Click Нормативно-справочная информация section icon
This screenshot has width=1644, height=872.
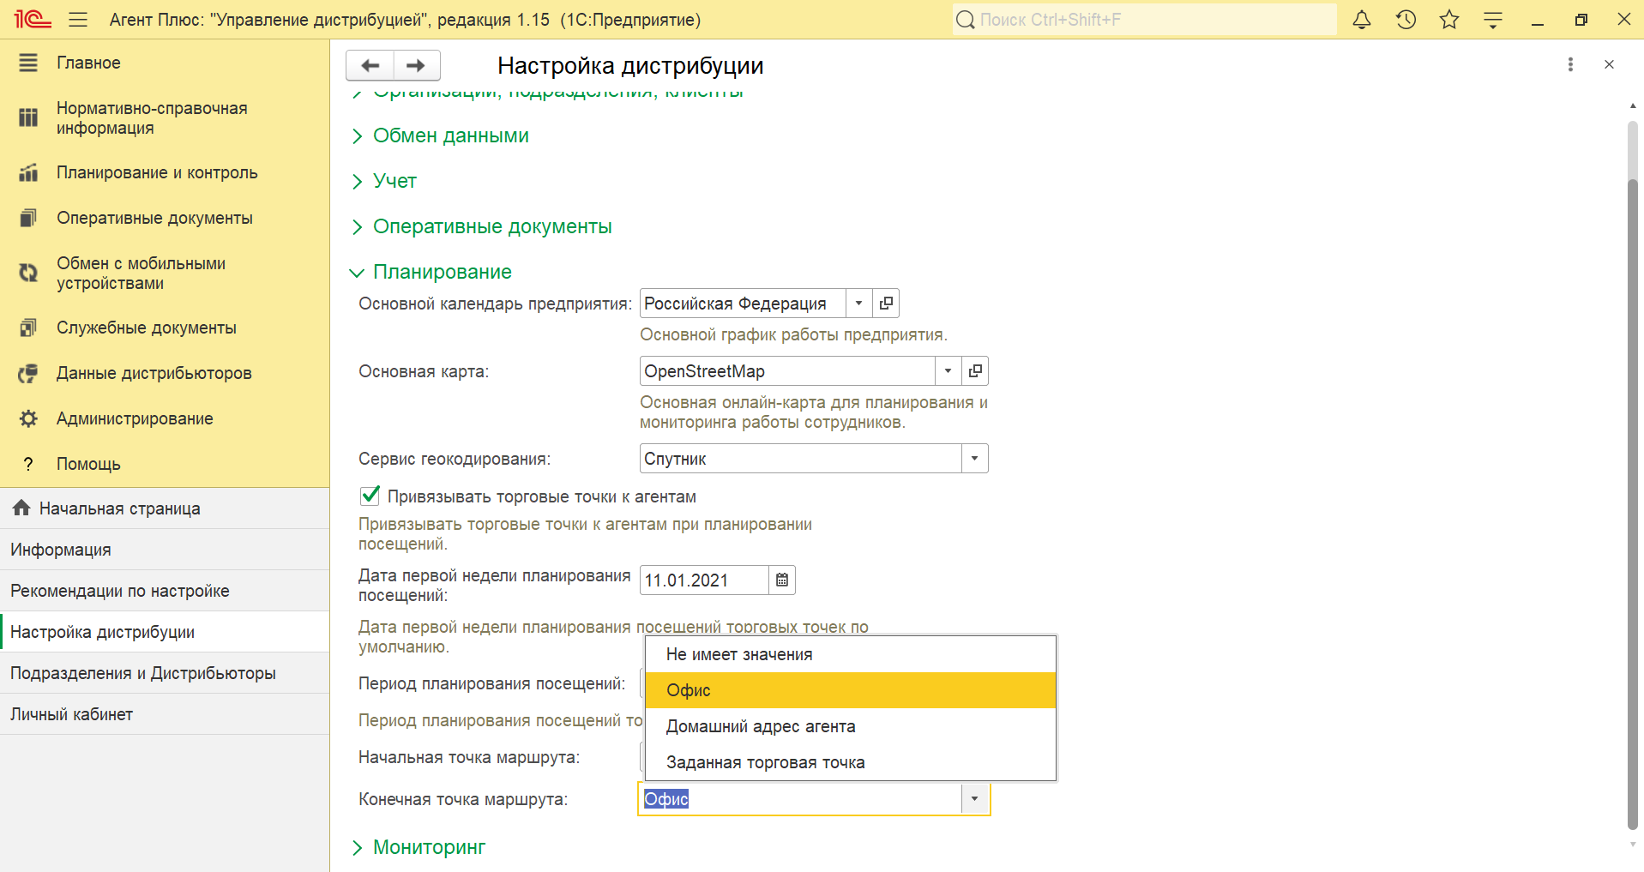click(x=28, y=117)
